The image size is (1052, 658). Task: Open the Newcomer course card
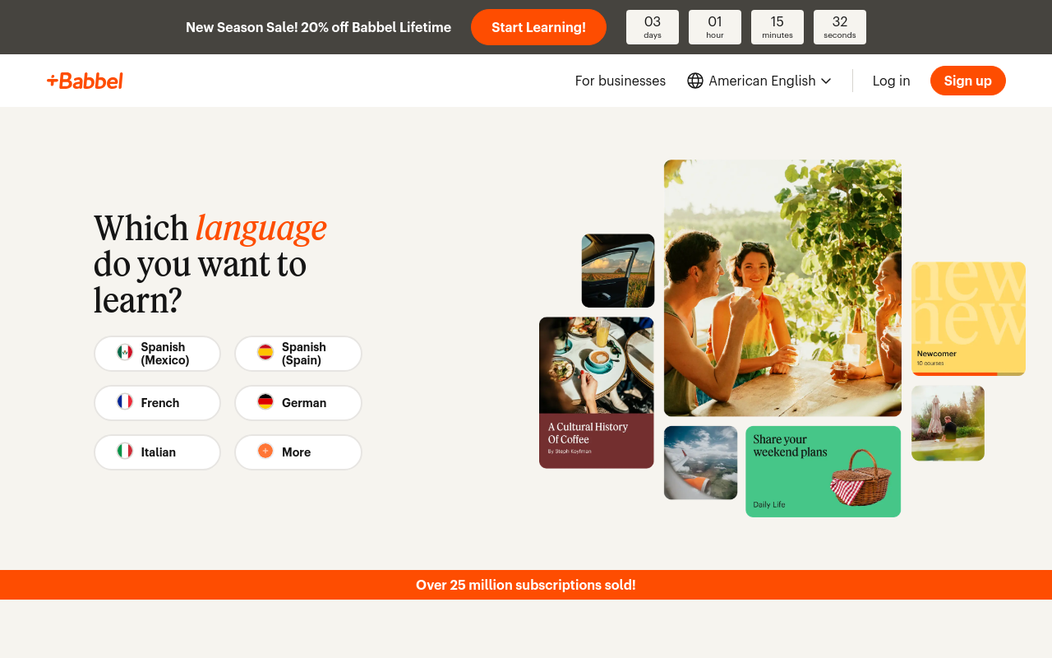[968, 319]
